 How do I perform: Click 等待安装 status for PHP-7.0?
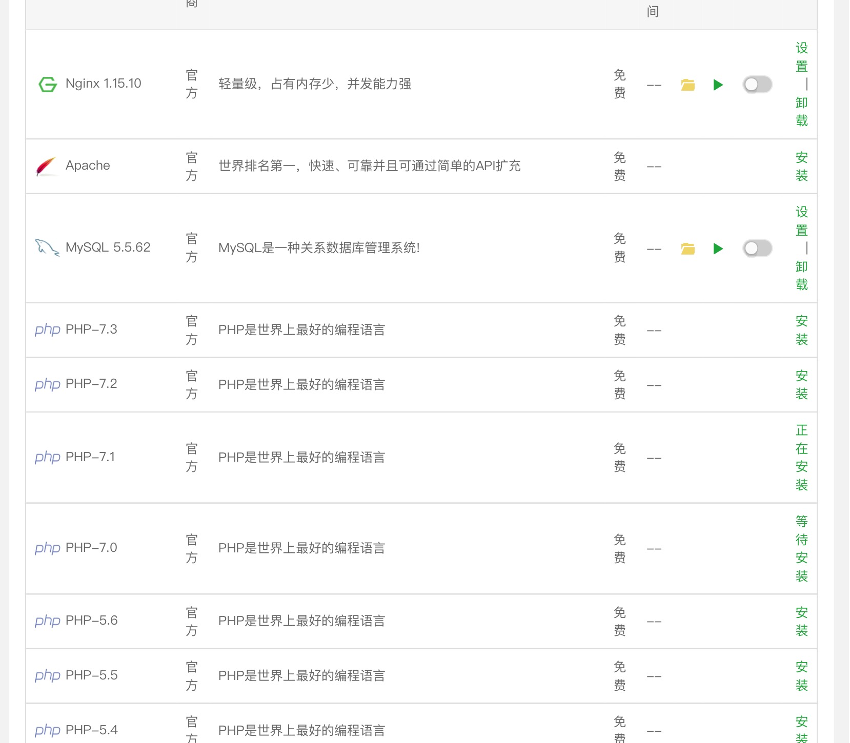[802, 549]
